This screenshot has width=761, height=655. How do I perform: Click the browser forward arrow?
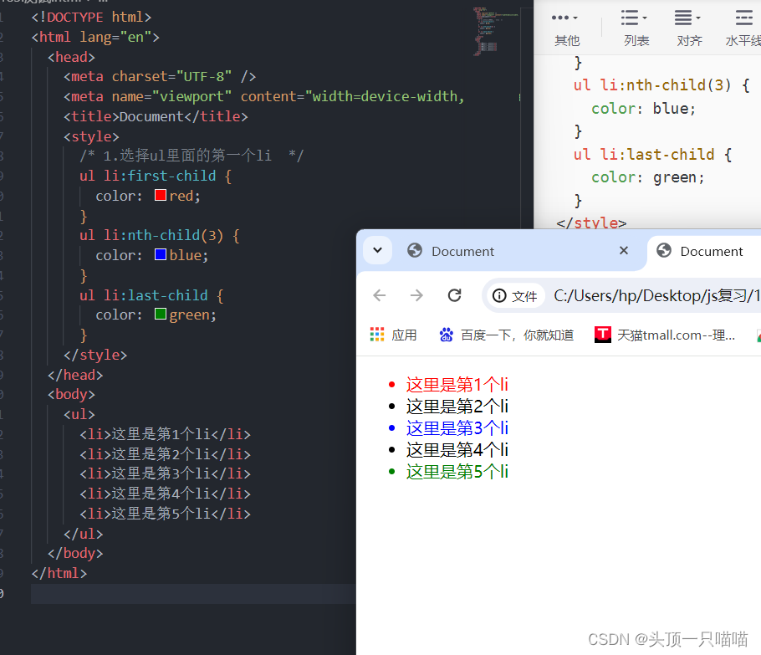click(416, 295)
